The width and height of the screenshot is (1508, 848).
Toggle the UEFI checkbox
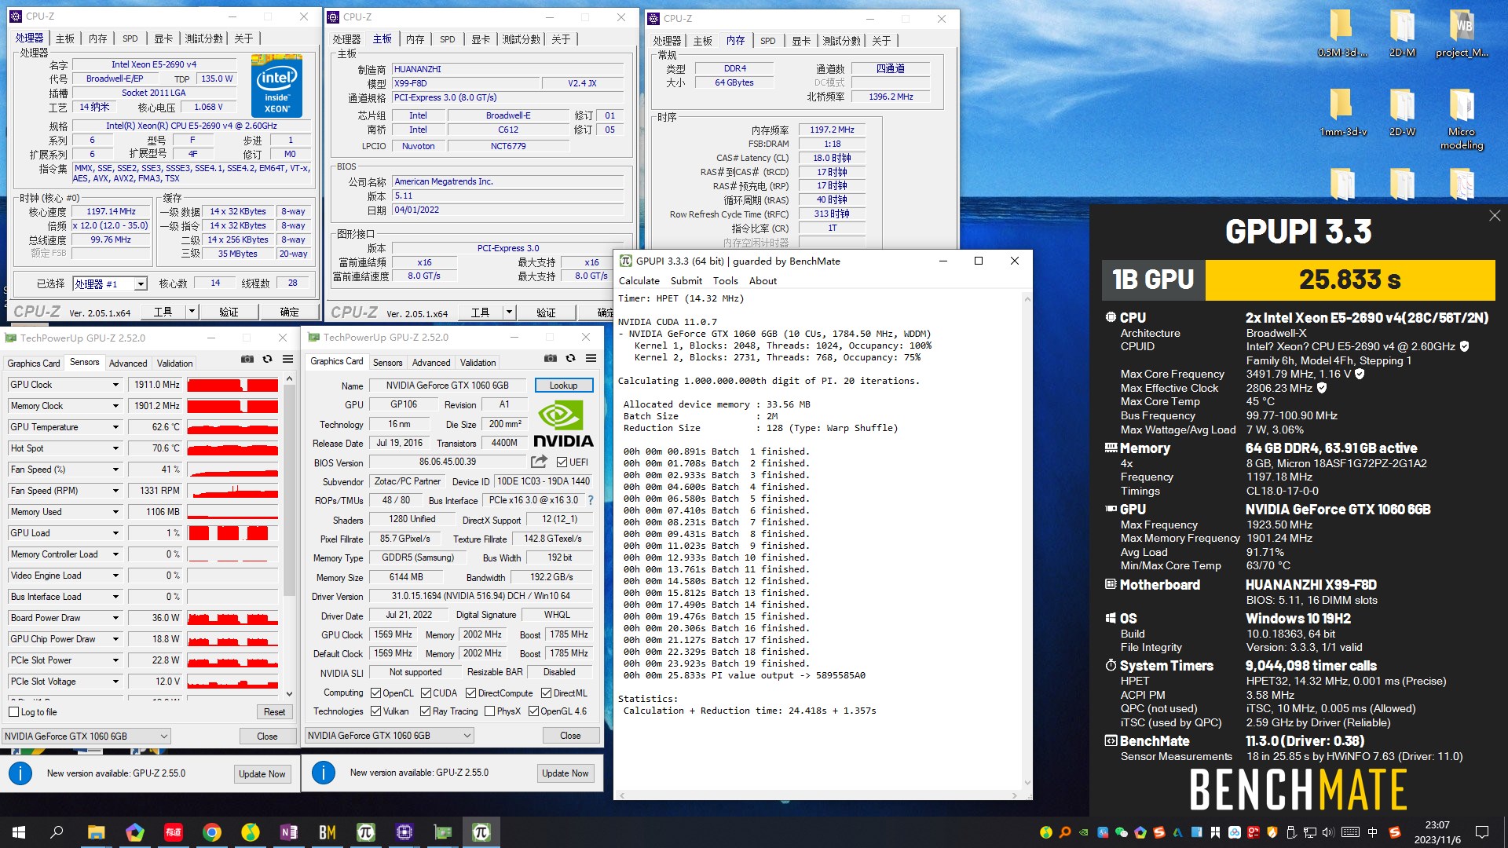coord(562,462)
